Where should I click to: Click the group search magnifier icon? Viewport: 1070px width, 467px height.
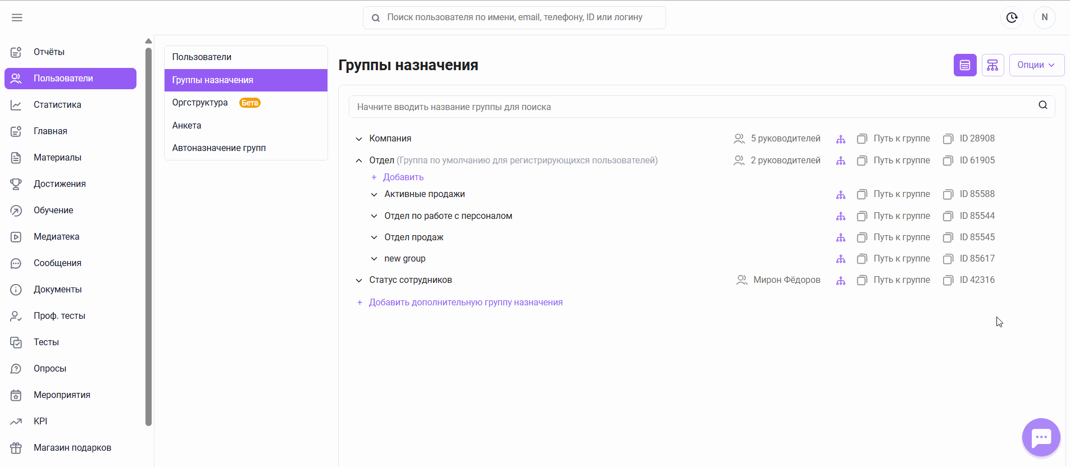1043,105
